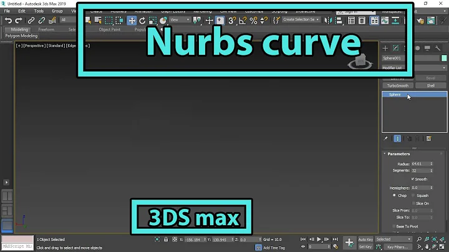The height and width of the screenshot is (252, 449).
Task: Open the All selection filter dropdown
Action: 68,20
